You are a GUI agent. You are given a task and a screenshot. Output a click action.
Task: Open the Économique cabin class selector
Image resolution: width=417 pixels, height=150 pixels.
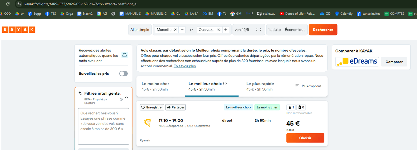pos(295,30)
